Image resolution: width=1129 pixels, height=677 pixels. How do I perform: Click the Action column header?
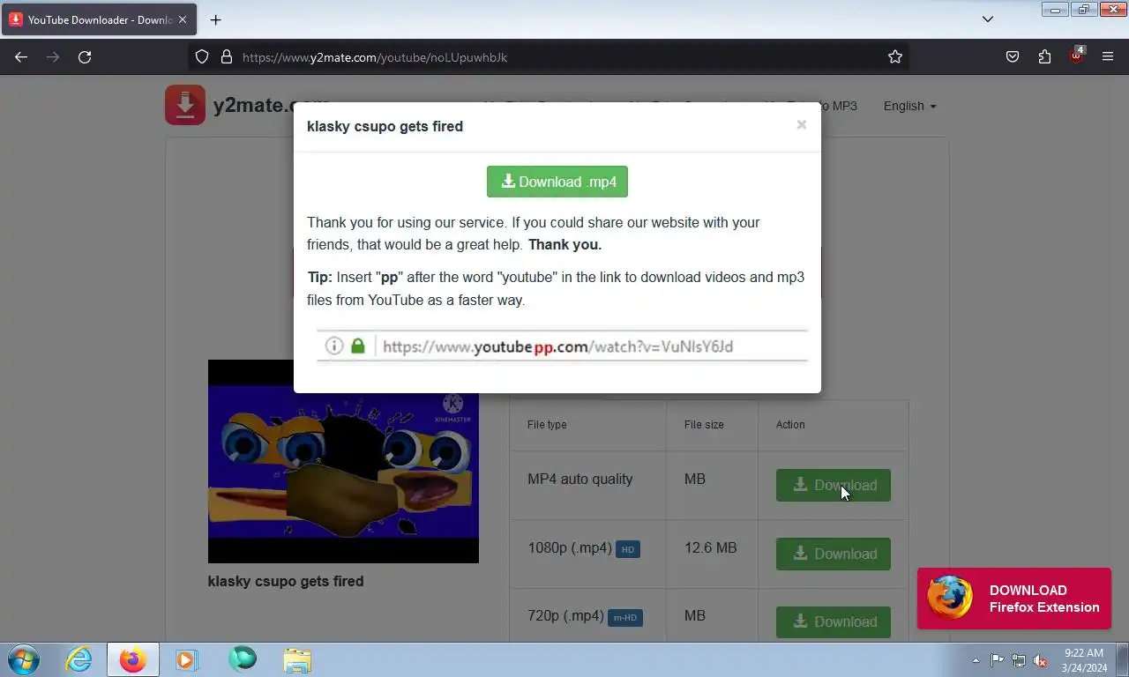(x=790, y=424)
